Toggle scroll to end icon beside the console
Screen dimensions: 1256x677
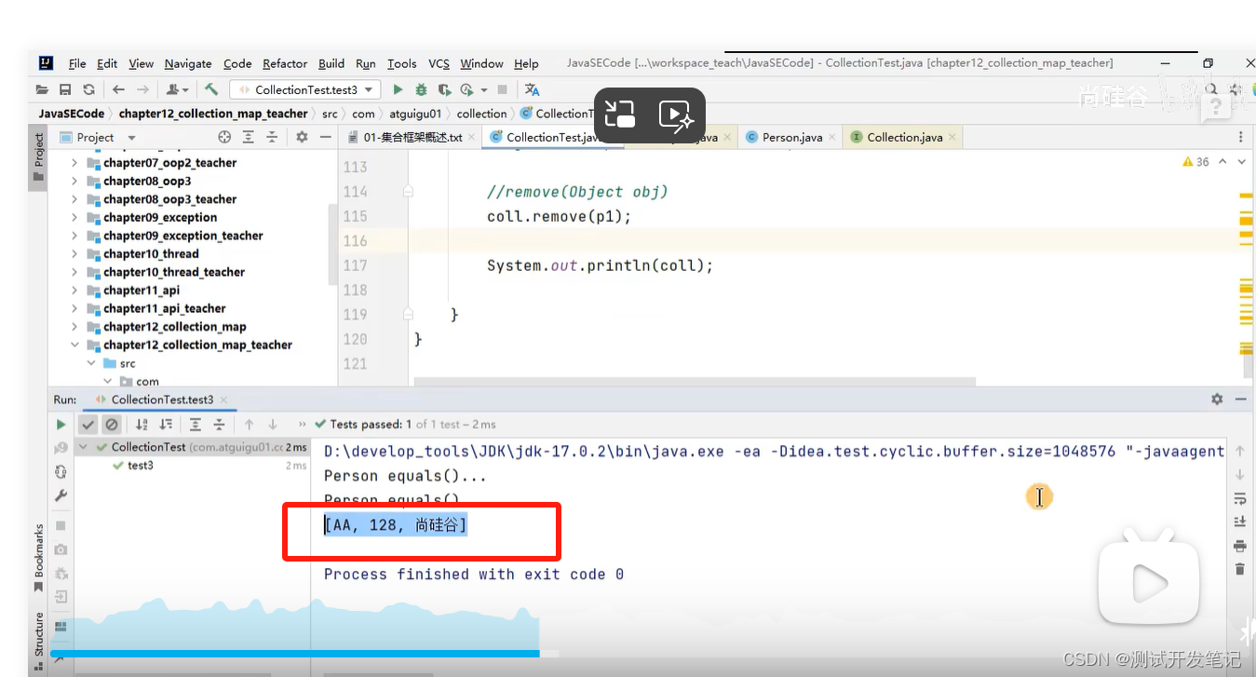(x=1239, y=521)
